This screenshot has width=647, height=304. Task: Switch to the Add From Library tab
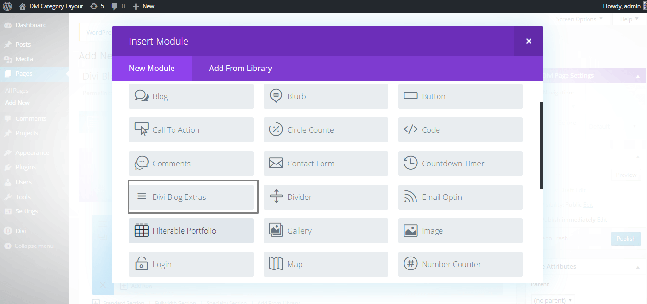point(240,68)
